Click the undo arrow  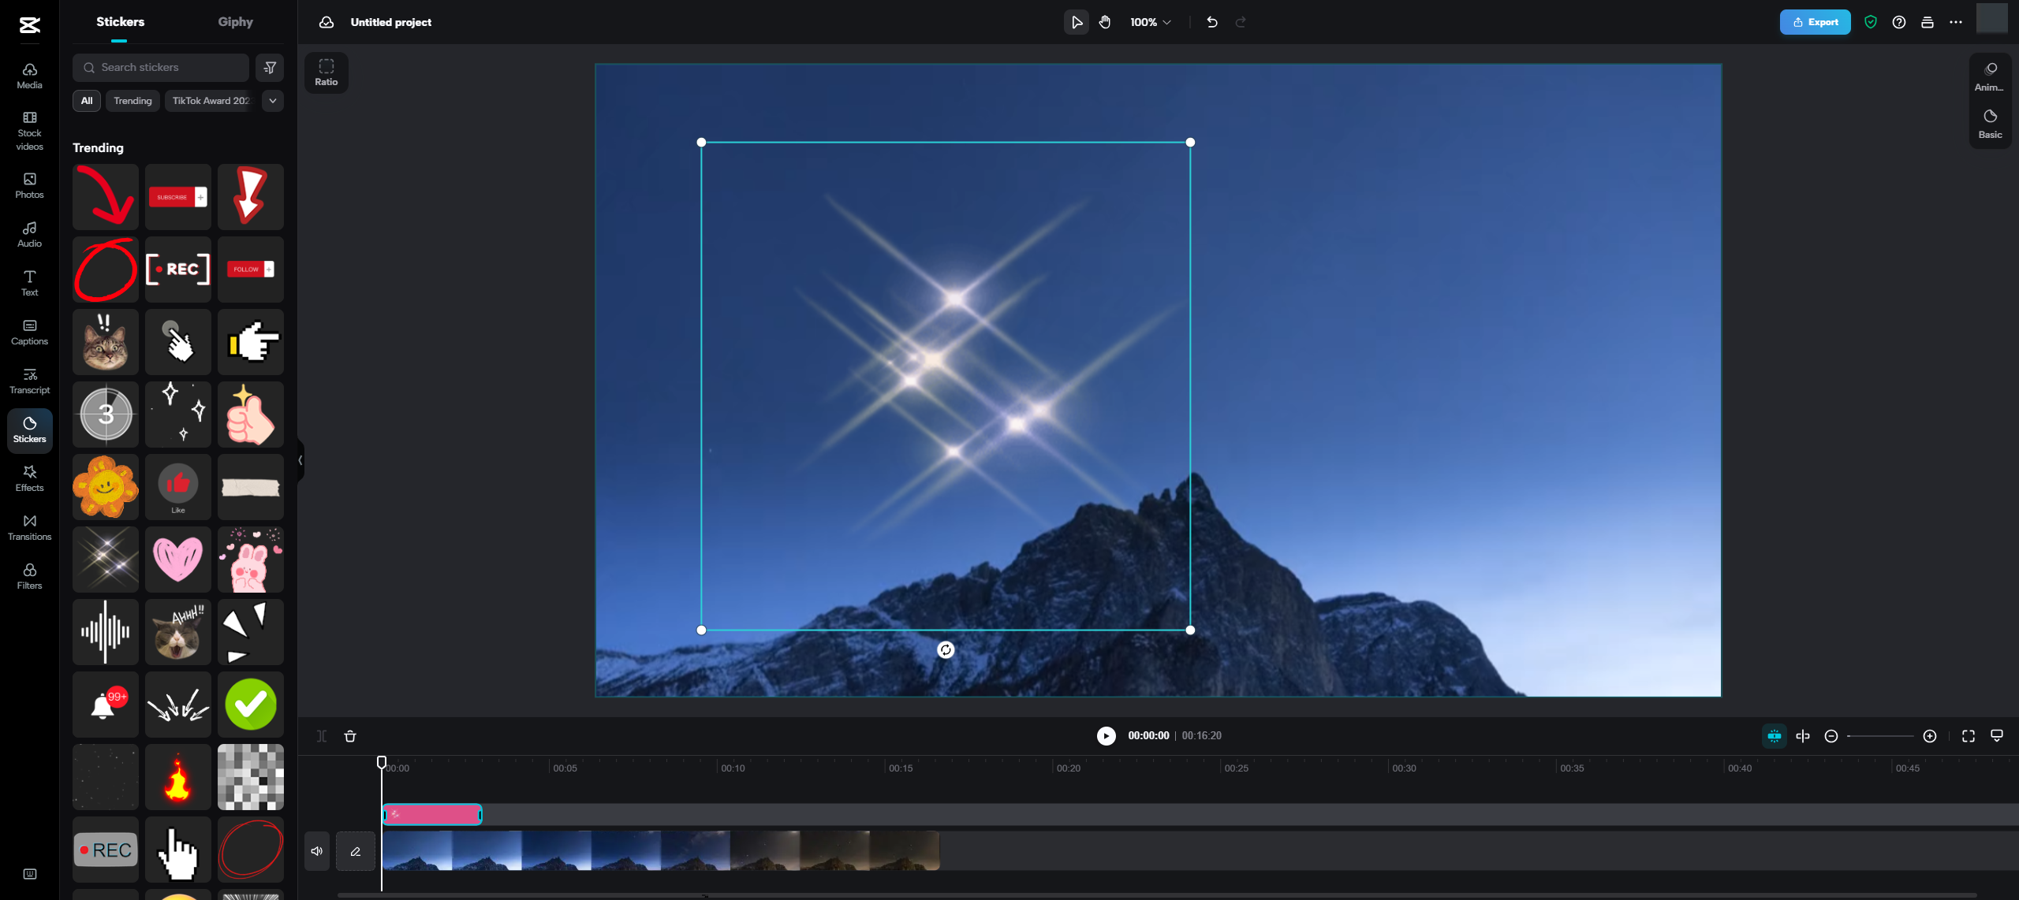(x=1212, y=22)
